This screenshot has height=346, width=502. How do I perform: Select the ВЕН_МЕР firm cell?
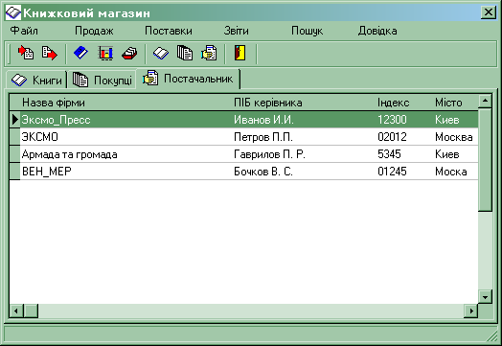(126, 172)
